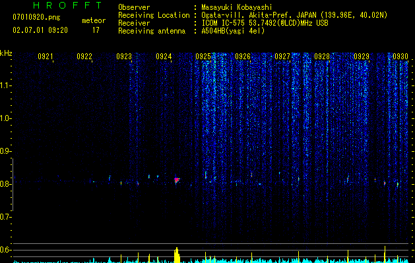Click the 'Receiving Location' field label
Screen dimensions: 415x263
[154, 15]
